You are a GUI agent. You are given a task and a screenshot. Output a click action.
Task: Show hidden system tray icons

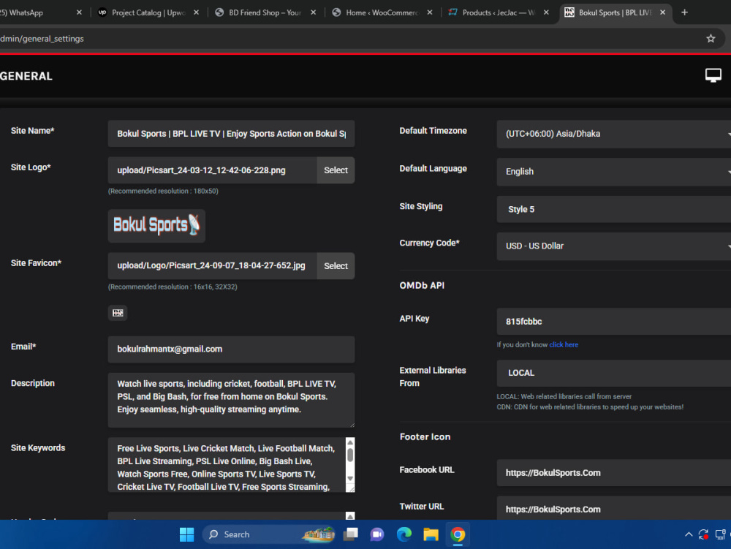[x=688, y=534]
